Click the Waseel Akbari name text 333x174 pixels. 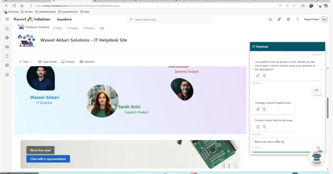pyautogui.click(x=45, y=98)
